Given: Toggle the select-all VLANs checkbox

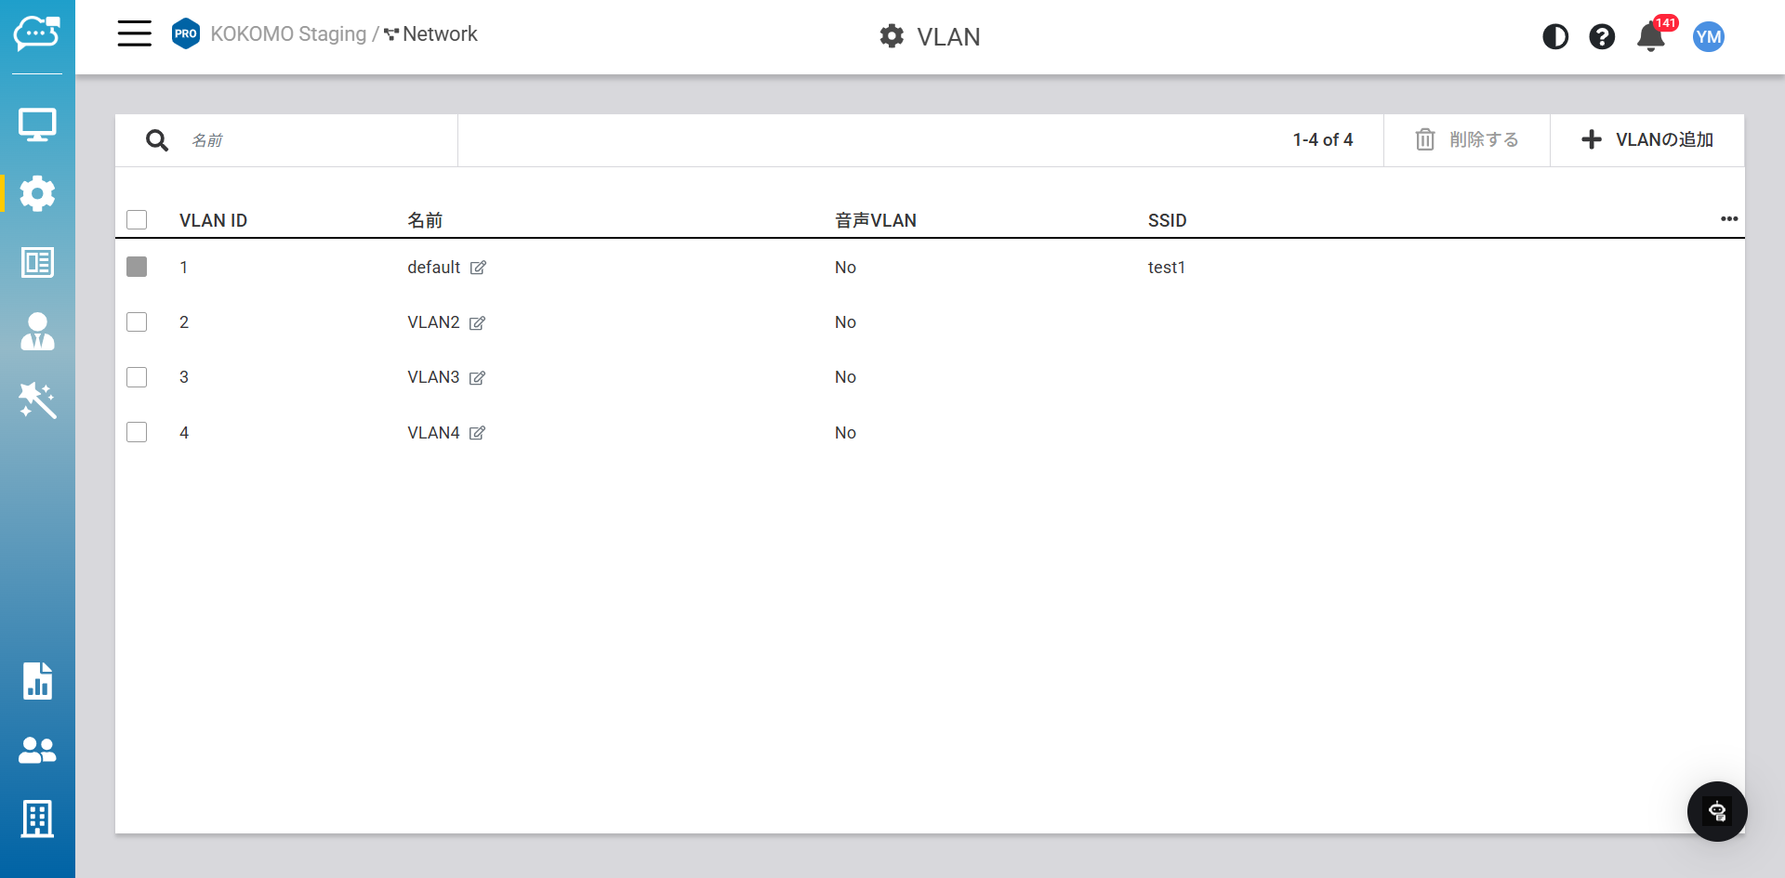Looking at the screenshot, I should pos(137,220).
